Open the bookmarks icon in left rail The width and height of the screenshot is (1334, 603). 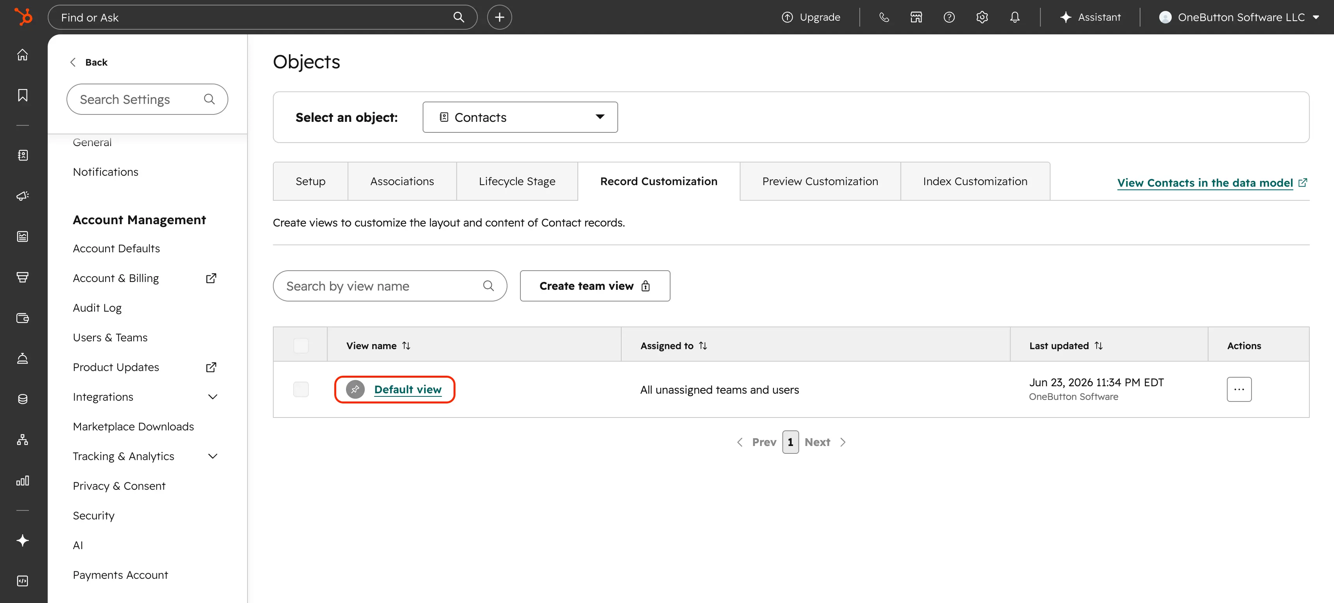pyautogui.click(x=23, y=95)
